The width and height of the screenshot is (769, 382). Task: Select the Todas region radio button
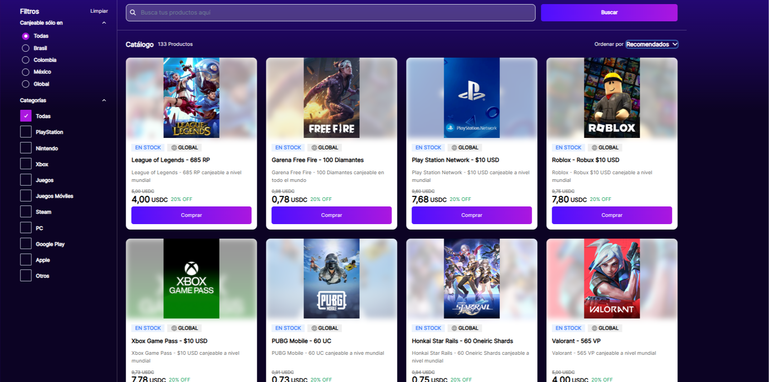(25, 36)
